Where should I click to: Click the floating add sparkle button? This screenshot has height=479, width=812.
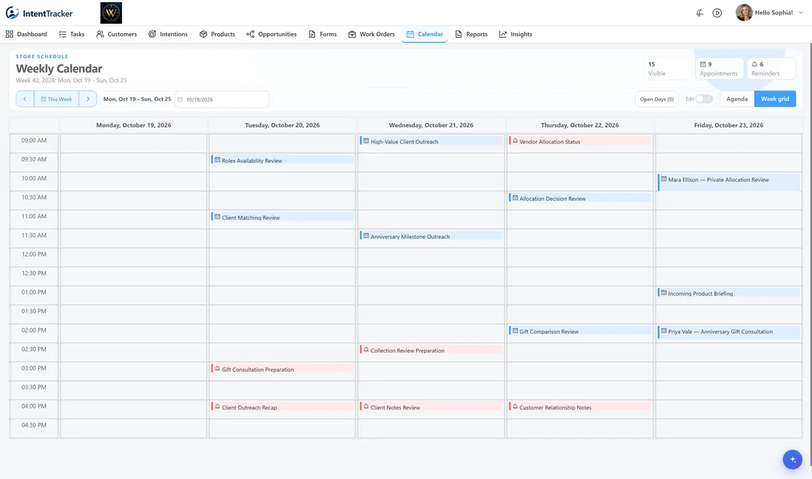coord(792,459)
